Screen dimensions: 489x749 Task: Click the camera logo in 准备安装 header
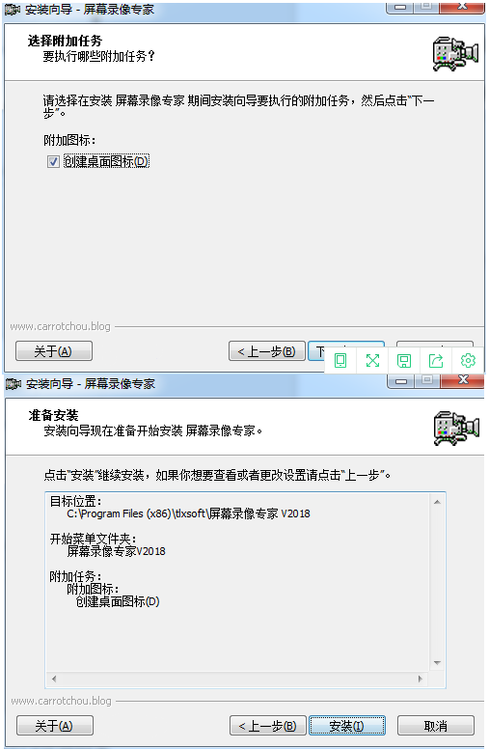pos(456,429)
